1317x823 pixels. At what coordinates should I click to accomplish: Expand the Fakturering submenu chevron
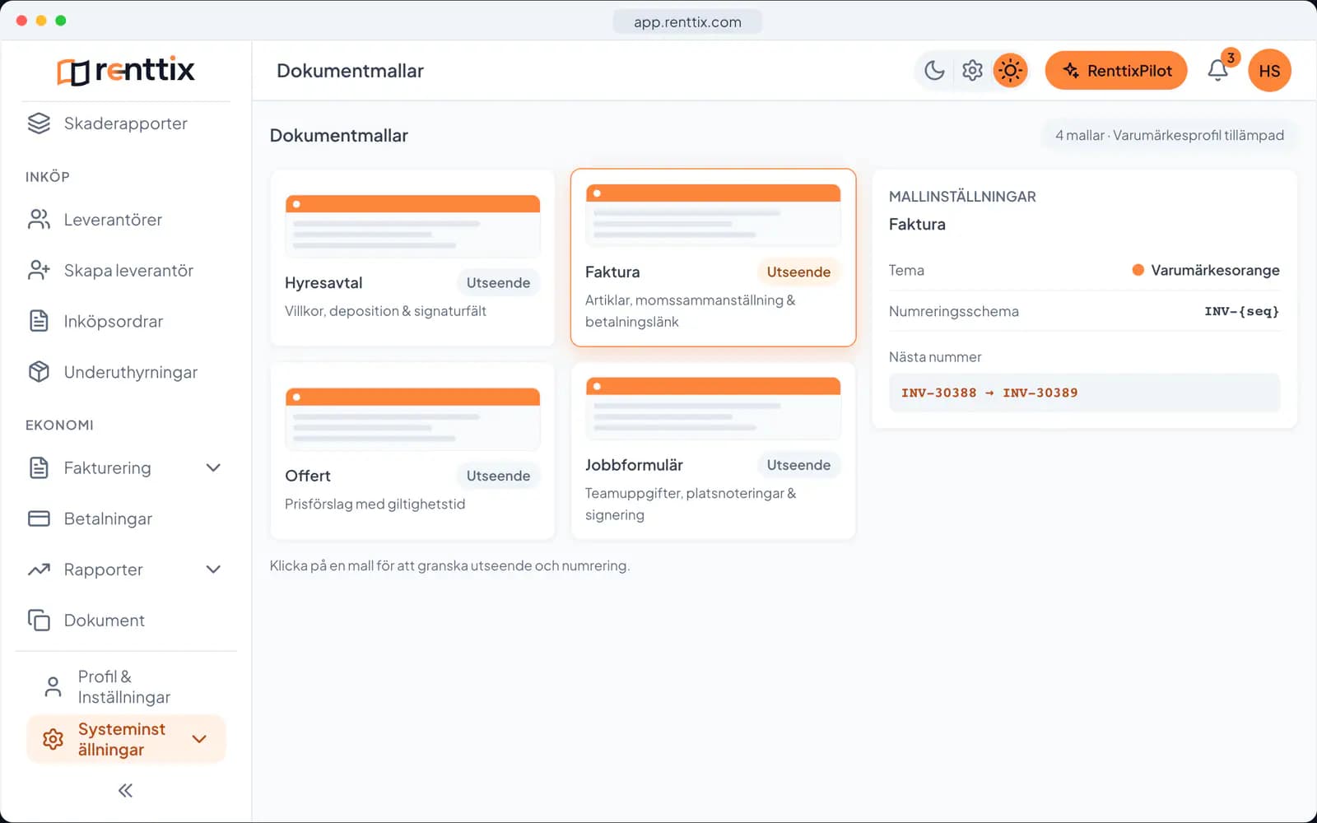point(213,467)
